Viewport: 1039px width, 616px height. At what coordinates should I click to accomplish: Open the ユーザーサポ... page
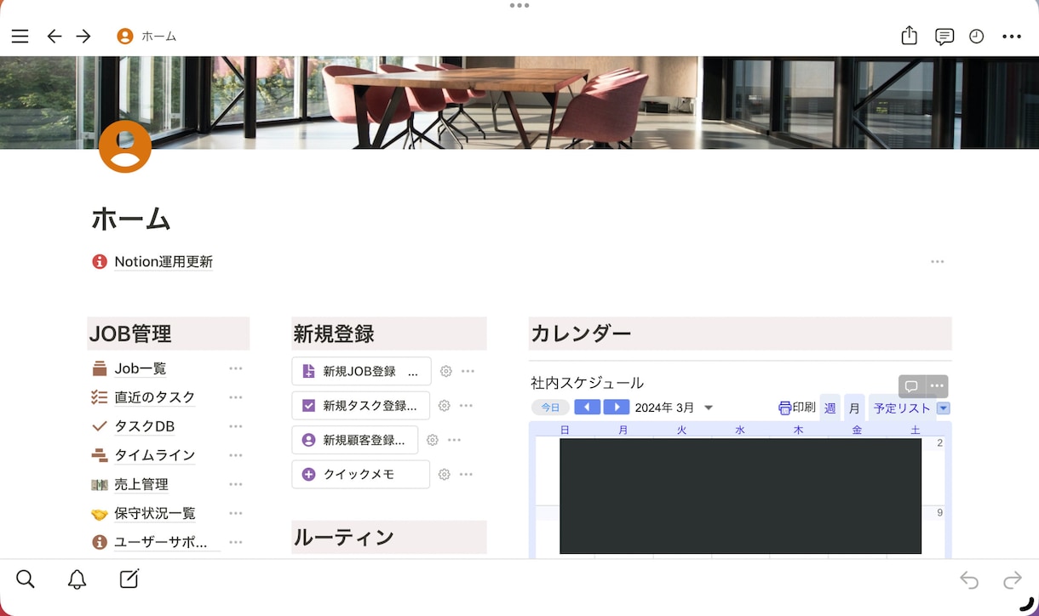pos(161,542)
